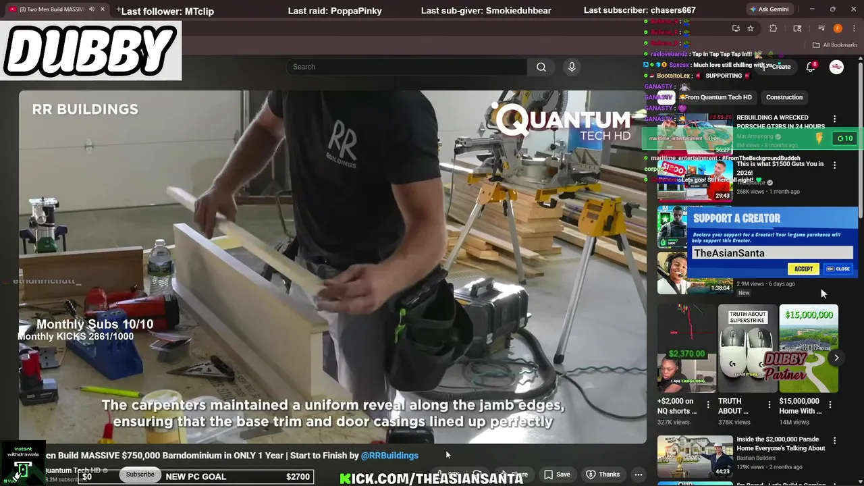Open +$2,000 on NQ short thumbnail
The height and width of the screenshot is (486, 864).
(x=687, y=348)
